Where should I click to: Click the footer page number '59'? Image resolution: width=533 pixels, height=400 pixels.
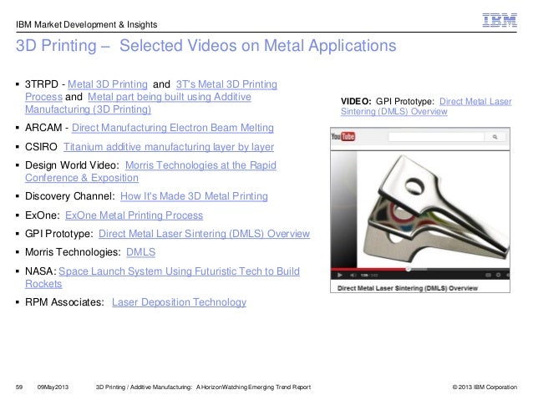click(19, 387)
